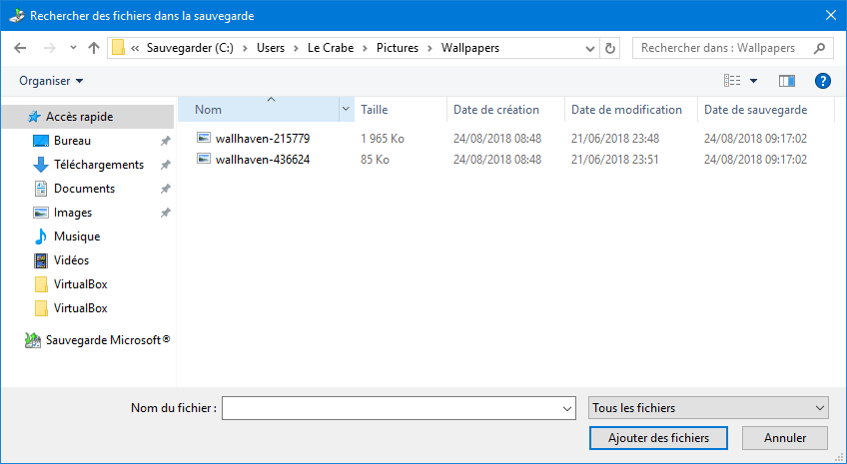
Task: Select the file wallhaven-436624
Action: coord(263,160)
